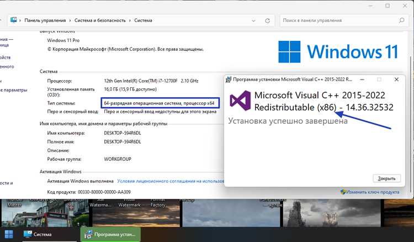
Task: Click Перо и сенсорный ввод недоступны value
Action: [160, 112]
